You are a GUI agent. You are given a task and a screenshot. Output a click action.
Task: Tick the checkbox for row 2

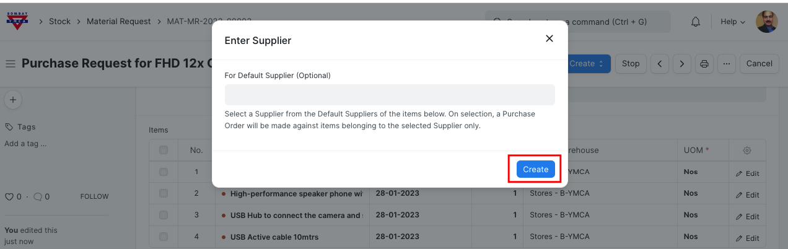(x=164, y=193)
